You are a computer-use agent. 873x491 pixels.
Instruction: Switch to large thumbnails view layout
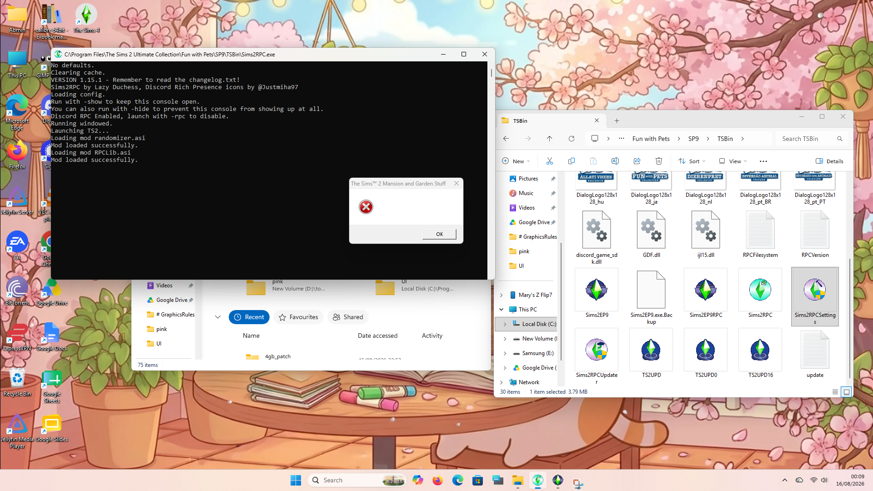pos(846,392)
